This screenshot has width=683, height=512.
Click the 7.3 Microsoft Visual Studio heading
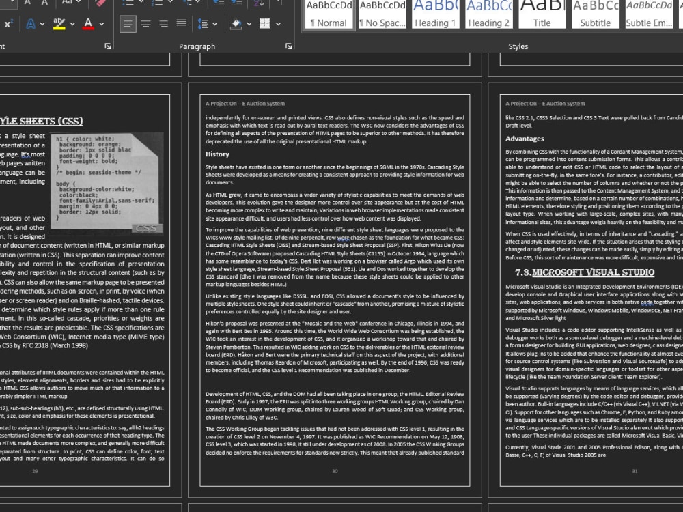(x=585, y=272)
